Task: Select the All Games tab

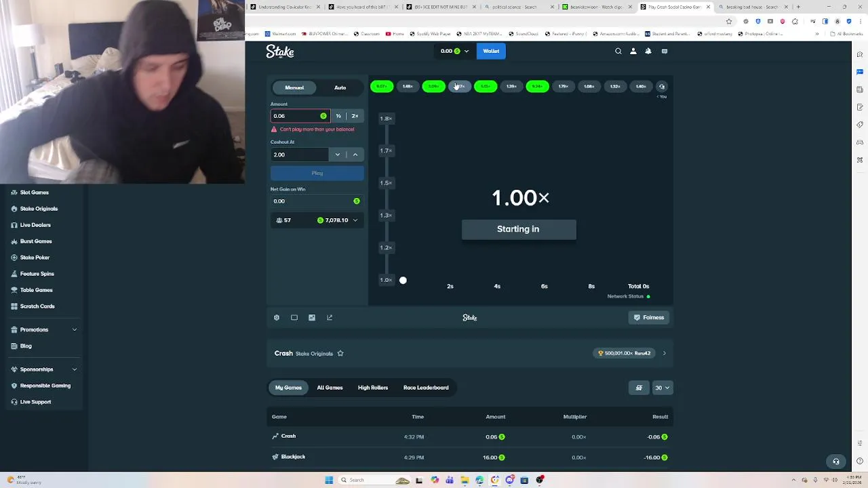Action: click(x=330, y=388)
